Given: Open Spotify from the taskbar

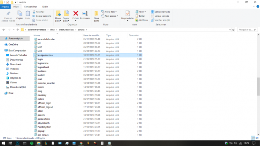Looking at the screenshot, I should click(x=32, y=143).
